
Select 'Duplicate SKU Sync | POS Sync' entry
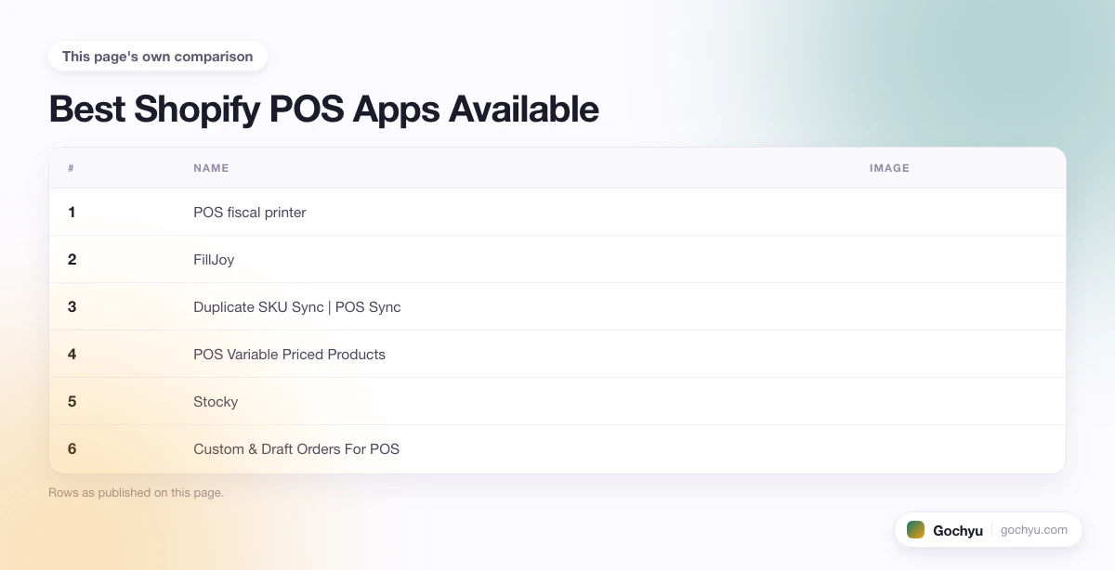point(297,307)
